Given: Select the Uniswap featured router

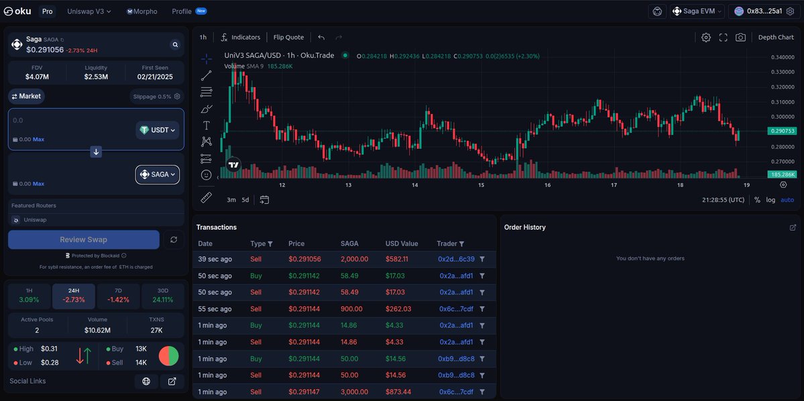Looking at the screenshot, I should coord(97,220).
